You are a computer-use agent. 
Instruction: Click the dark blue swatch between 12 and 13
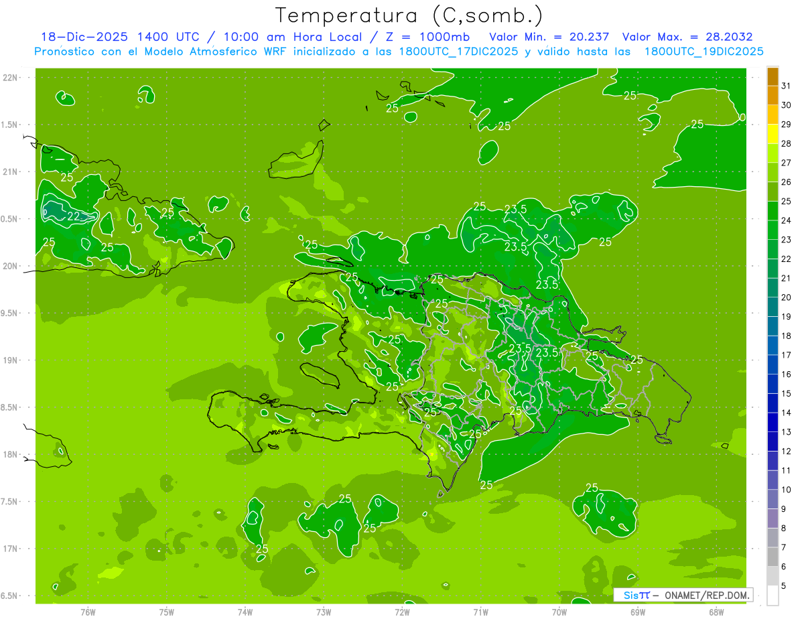[x=773, y=441]
